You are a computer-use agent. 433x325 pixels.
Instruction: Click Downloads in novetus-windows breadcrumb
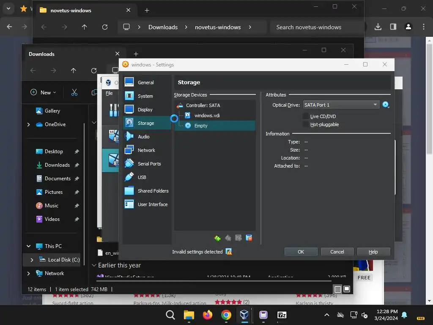click(163, 27)
